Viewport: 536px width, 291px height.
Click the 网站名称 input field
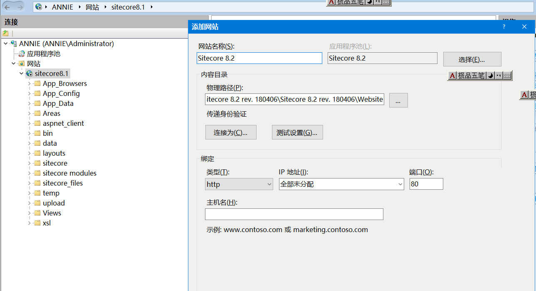tap(259, 58)
